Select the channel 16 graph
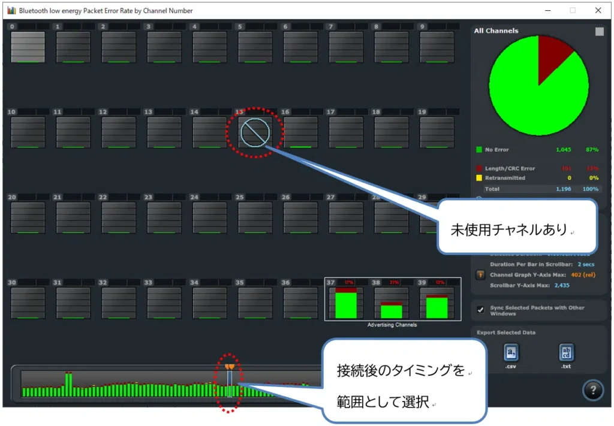The height and width of the screenshot is (426, 614). coord(300,132)
